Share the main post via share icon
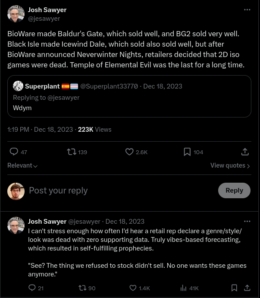 click(245, 152)
